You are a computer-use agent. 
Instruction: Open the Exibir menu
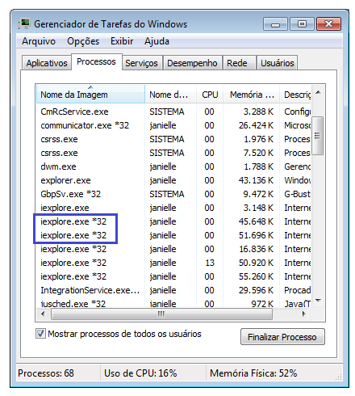[x=122, y=41]
